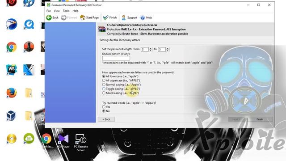Increase the 'from' password length spinner
The image size is (286, 161).
pyautogui.click(x=151, y=48)
